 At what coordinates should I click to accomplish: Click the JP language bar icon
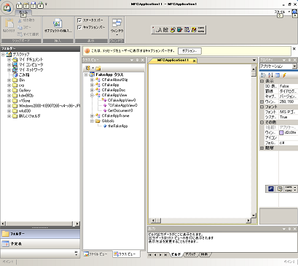pyautogui.click(x=271, y=189)
